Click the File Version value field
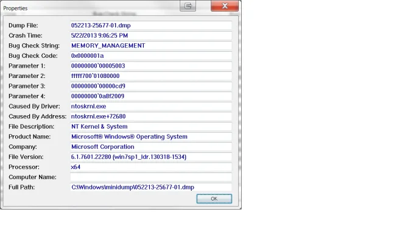 (151, 157)
